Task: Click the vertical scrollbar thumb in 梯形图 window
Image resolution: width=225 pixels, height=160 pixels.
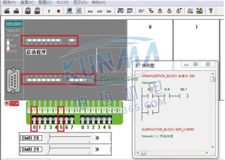Action: pyautogui.click(x=213, y=79)
